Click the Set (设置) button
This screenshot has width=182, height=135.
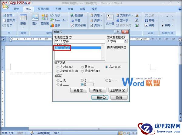pos(79,90)
